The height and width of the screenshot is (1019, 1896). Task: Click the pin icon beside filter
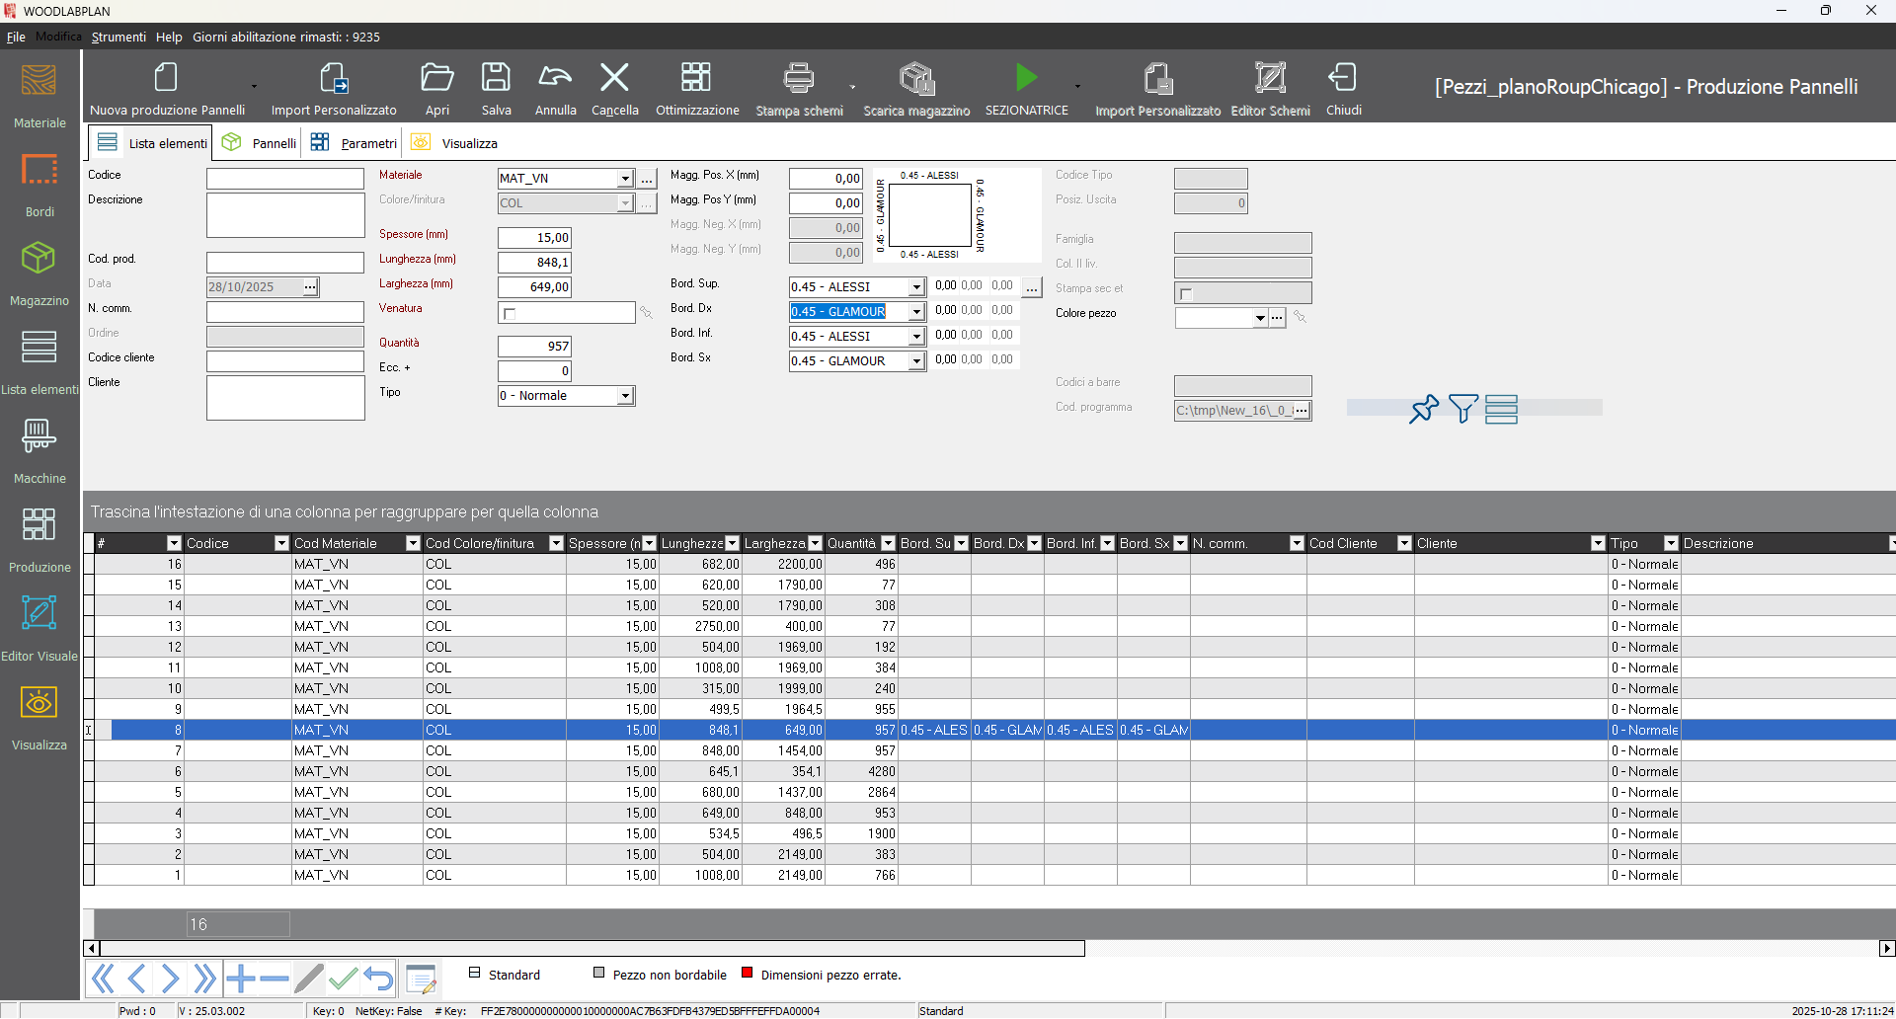(1423, 408)
